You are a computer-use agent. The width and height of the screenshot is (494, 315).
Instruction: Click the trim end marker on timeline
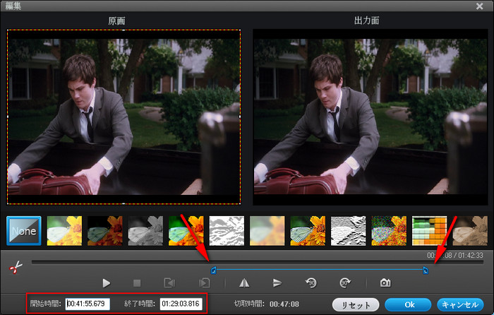(426, 271)
